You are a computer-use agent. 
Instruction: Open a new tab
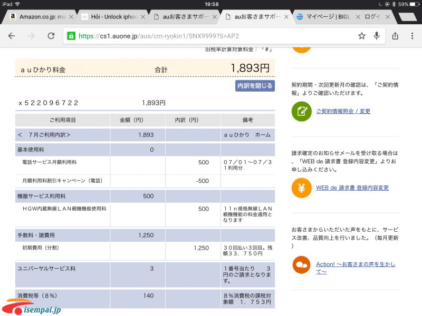[408, 17]
